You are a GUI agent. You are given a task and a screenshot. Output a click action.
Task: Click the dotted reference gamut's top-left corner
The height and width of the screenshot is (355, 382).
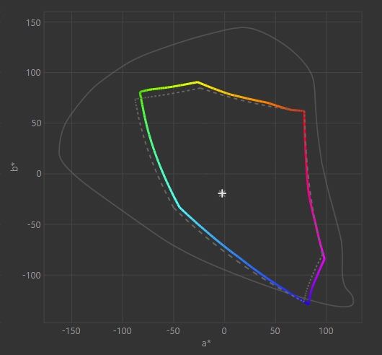[x=135, y=99]
